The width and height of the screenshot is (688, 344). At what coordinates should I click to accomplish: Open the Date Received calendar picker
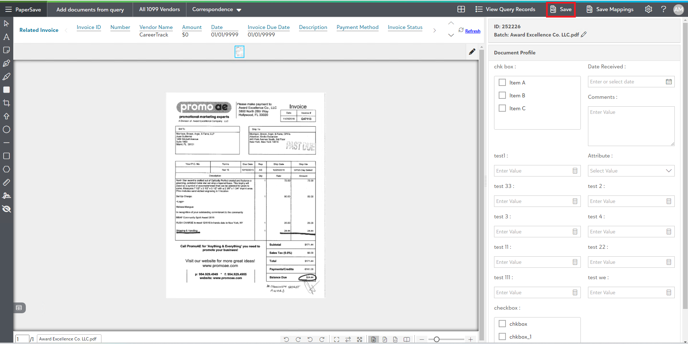[x=669, y=82]
